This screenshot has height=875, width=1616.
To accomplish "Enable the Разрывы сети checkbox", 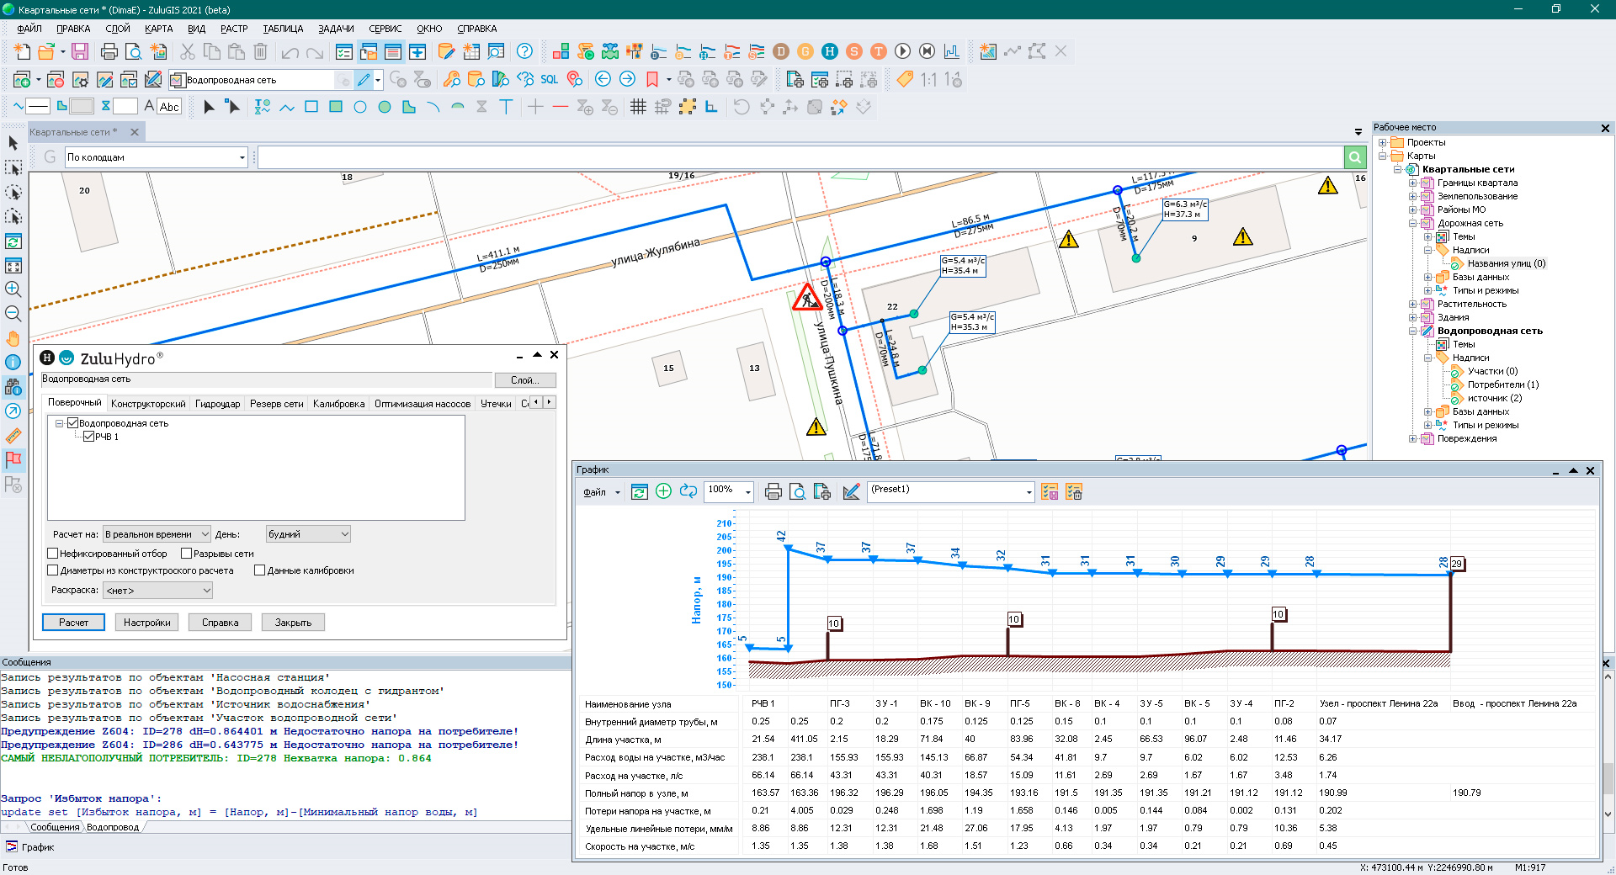I will click(187, 554).
